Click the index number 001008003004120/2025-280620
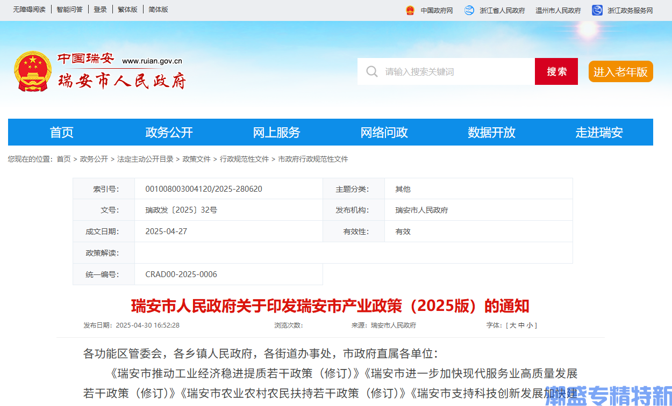 (204, 189)
